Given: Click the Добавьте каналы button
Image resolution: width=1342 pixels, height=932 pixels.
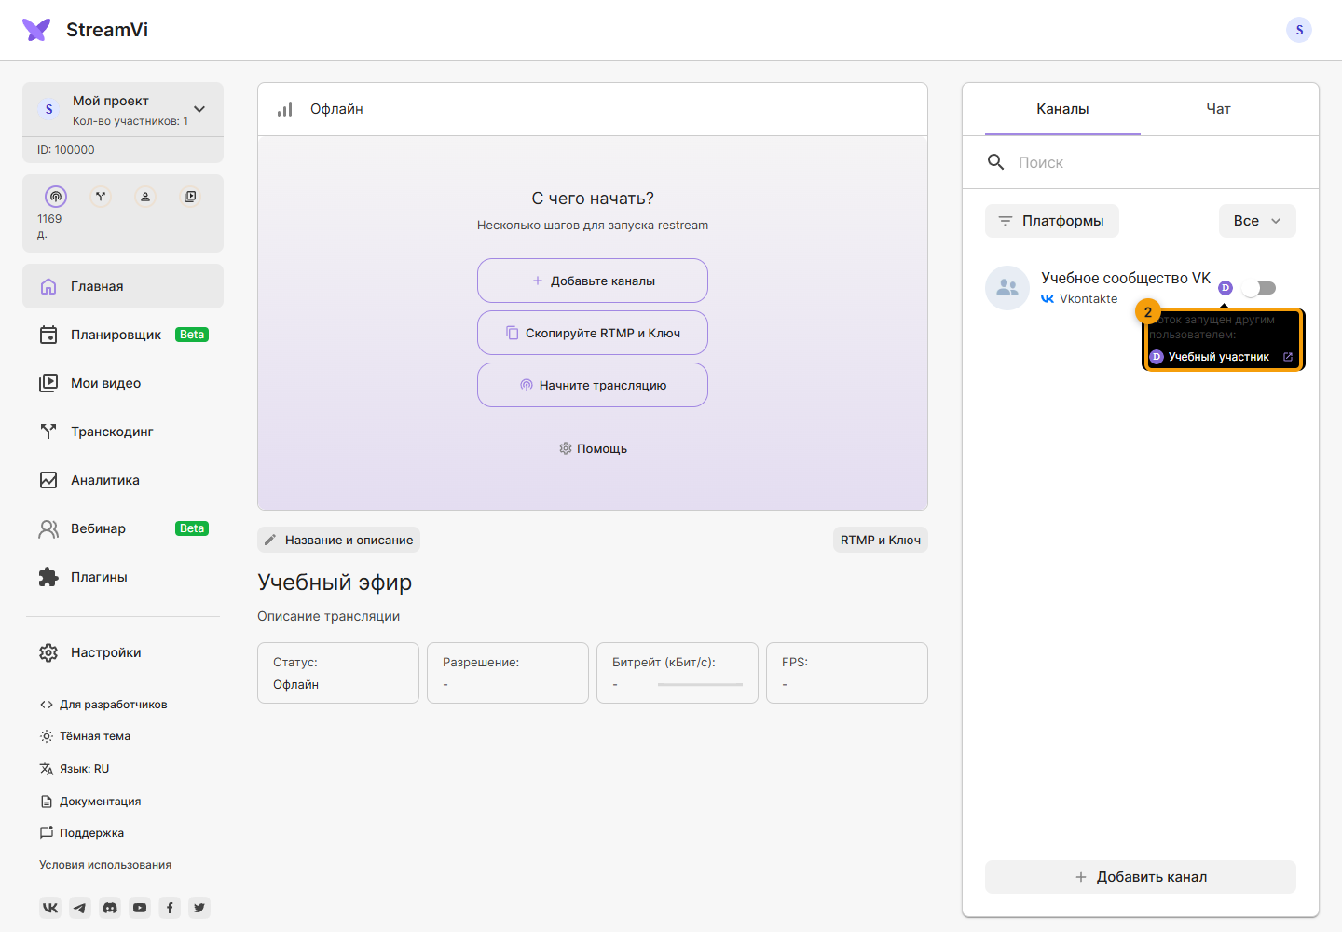Looking at the screenshot, I should (593, 281).
